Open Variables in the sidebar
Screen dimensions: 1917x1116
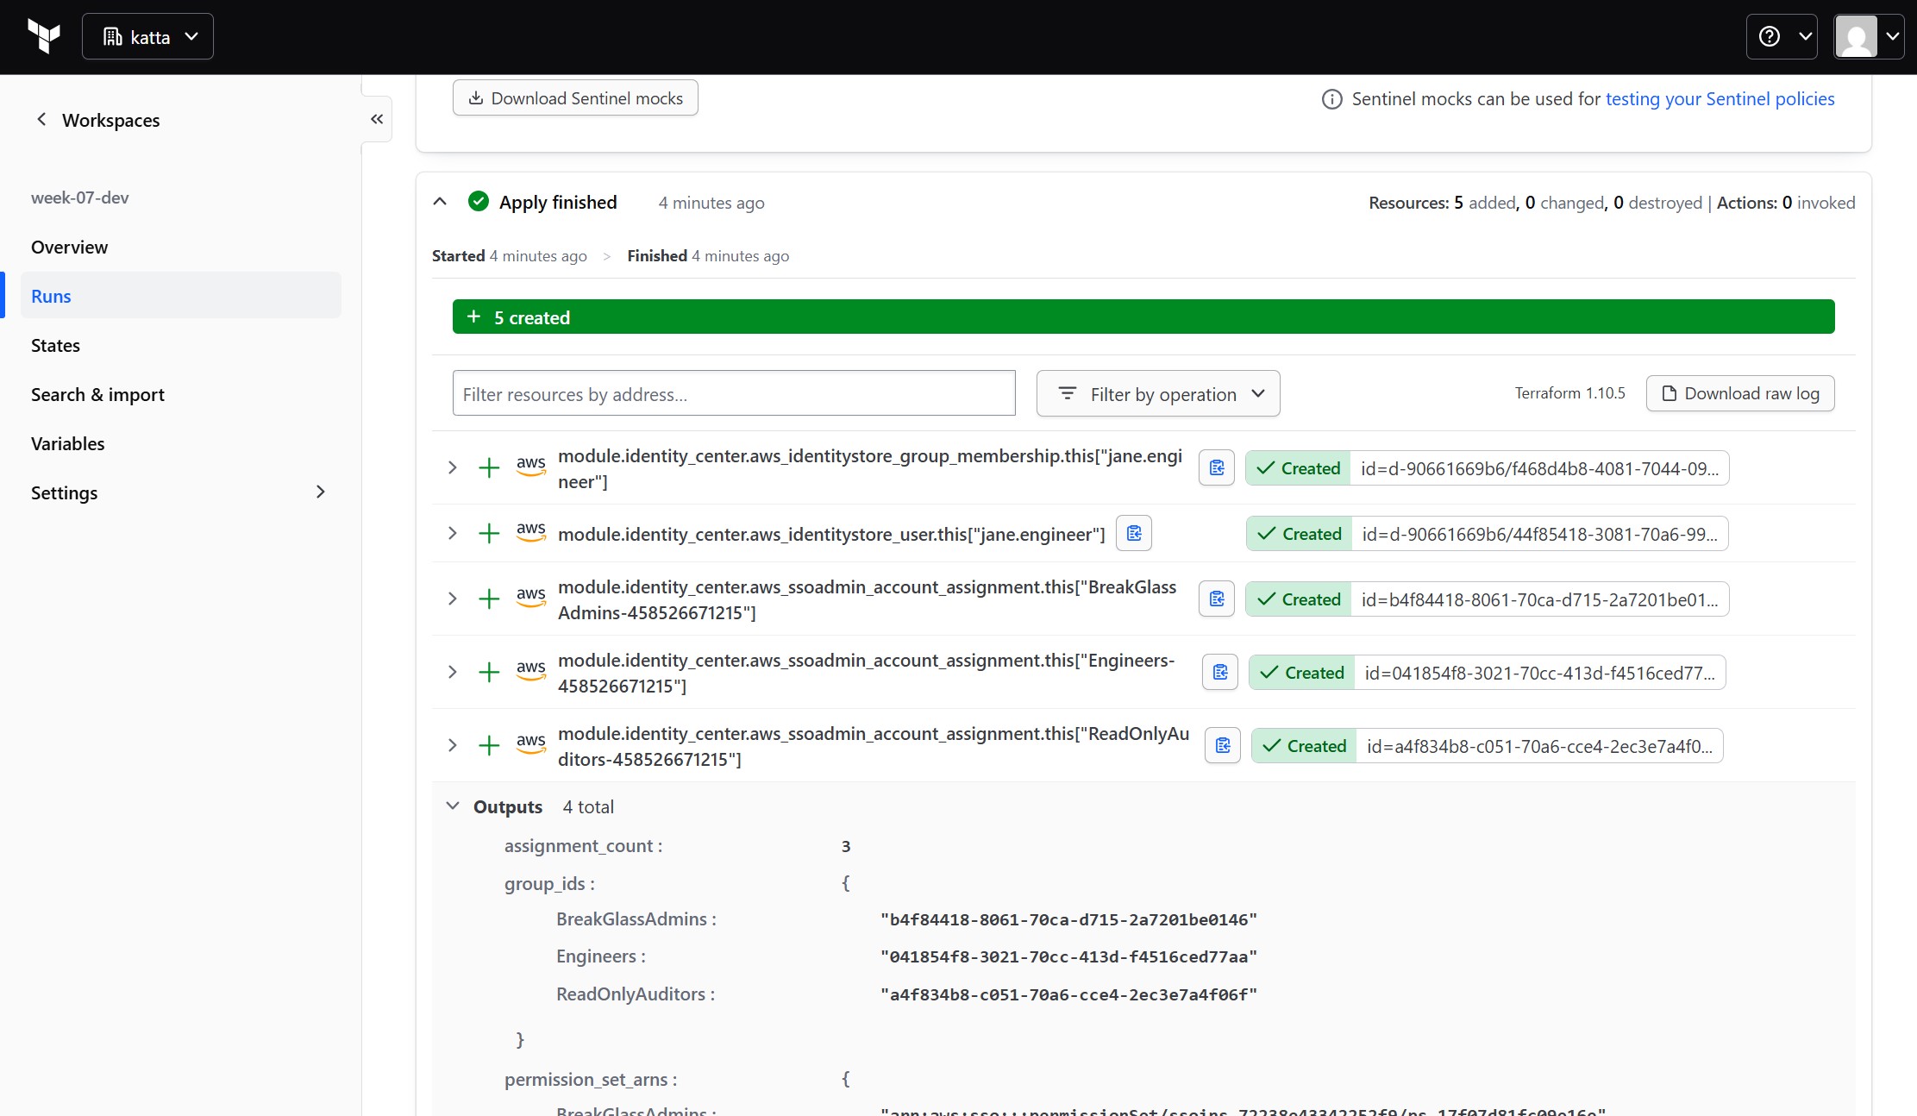click(180, 443)
